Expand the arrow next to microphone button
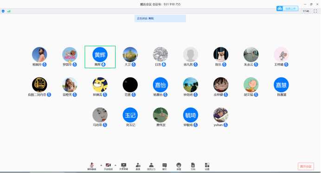The height and width of the screenshot is (173, 321). pyautogui.click(x=101, y=165)
